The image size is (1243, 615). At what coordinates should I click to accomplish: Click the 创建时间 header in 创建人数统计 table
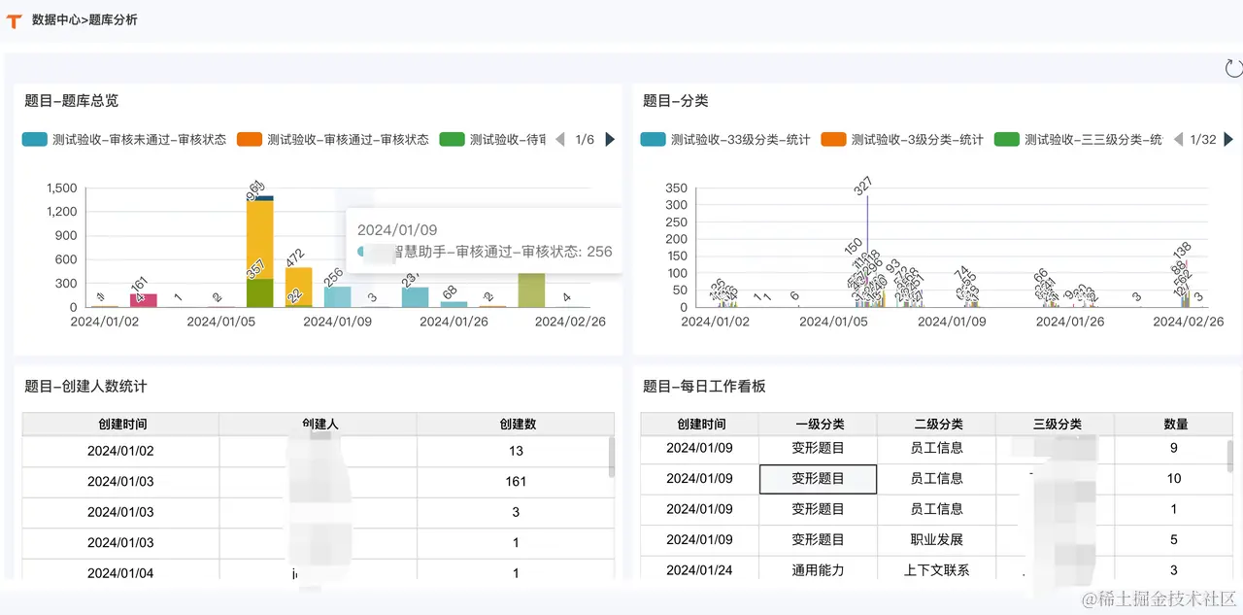(121, 425)
